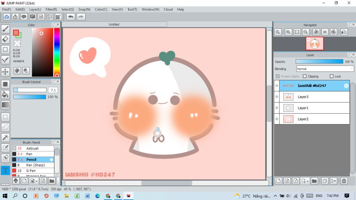Click the Navigator preview thumbnail

click(315, 43)
